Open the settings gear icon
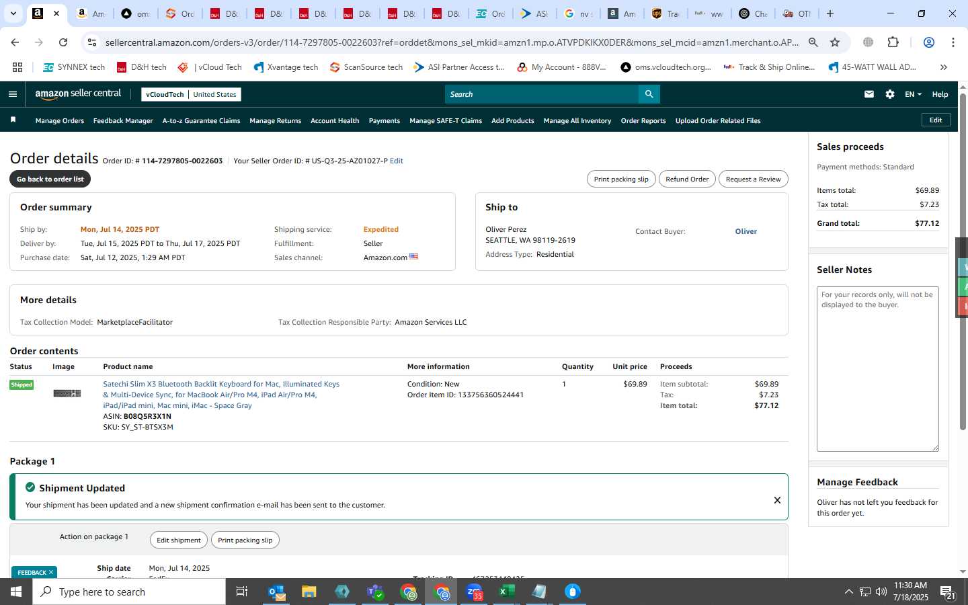This screenshot has height=605, width=968. pyautogui.click(x=890, y=94)
